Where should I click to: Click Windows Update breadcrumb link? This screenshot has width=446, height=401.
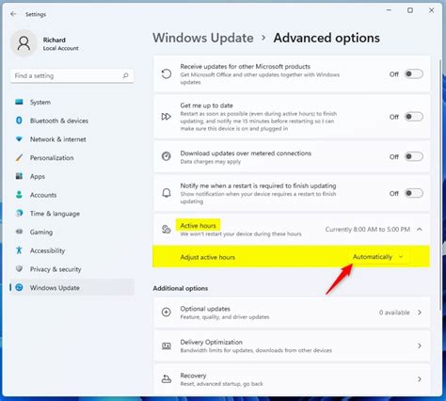[x=203, y=38]
